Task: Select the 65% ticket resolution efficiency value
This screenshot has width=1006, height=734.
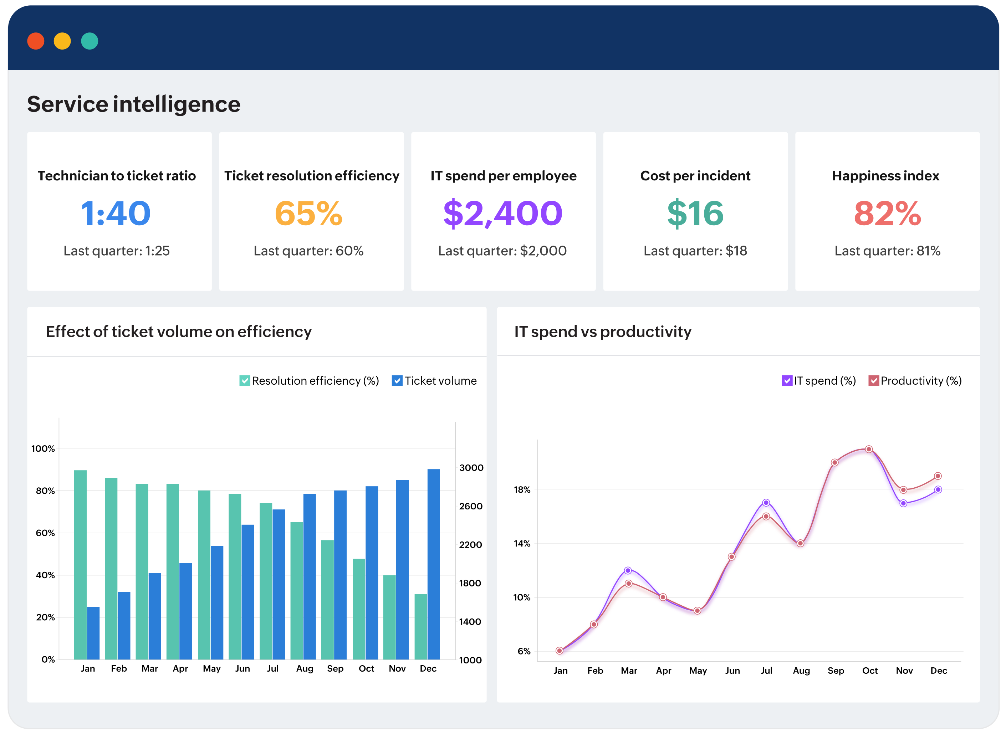Action: point(308,213)
